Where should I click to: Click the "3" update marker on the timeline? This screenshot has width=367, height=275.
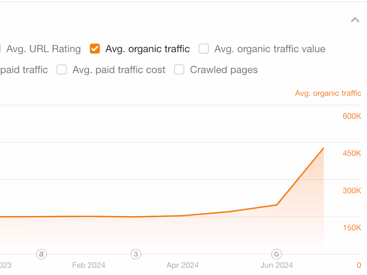[x=136, y=254]
